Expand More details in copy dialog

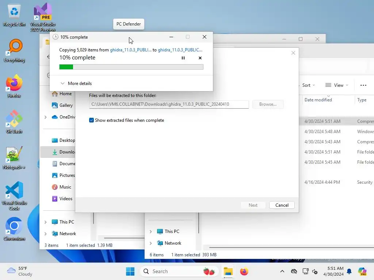tap(76, 83)
